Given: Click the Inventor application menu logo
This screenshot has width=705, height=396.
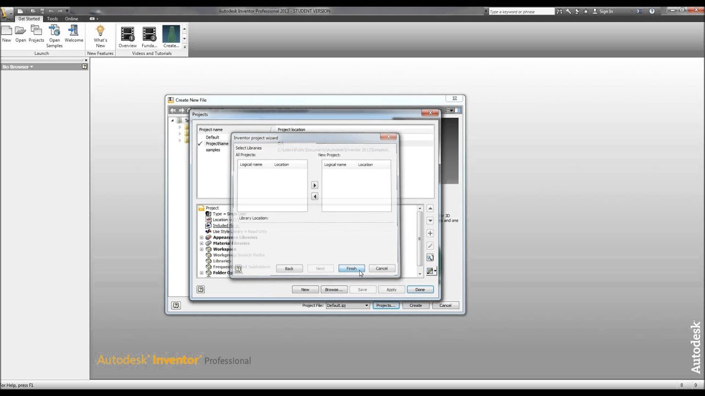Looking at the screenshot, I should [x=6, y=13].
